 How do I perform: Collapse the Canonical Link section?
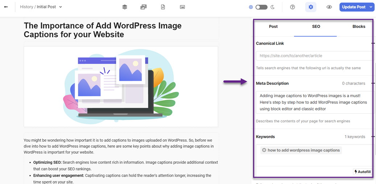click(372, 43)
